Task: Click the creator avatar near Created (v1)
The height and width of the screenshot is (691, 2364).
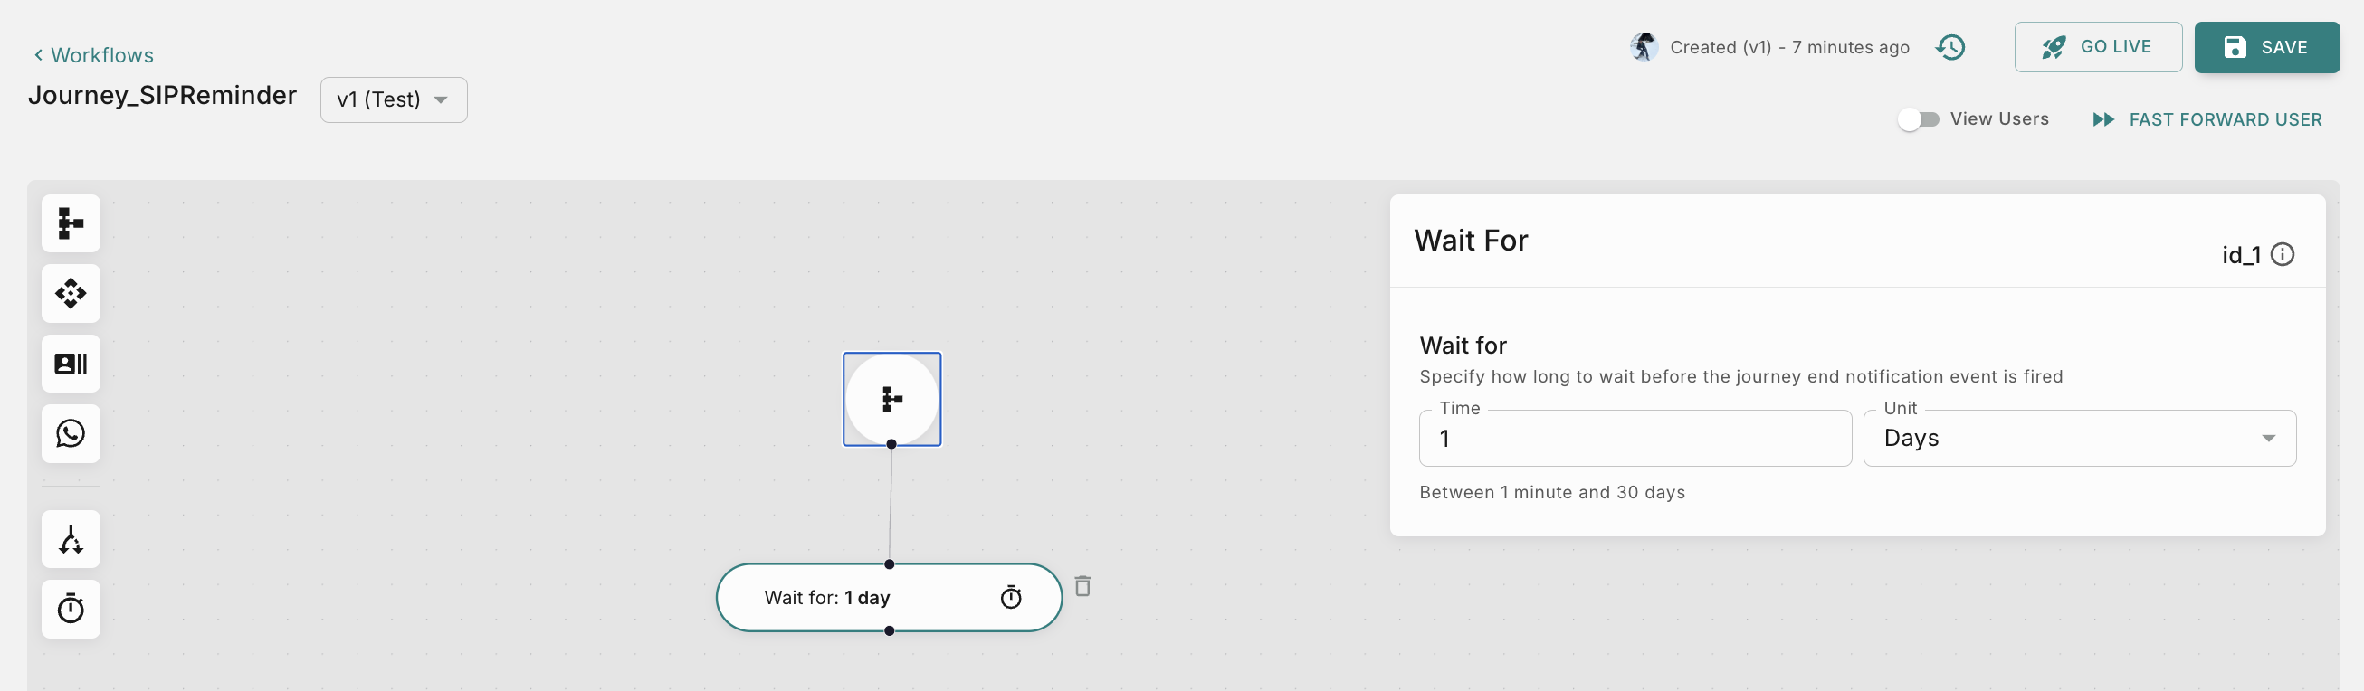Action: 1644,47
